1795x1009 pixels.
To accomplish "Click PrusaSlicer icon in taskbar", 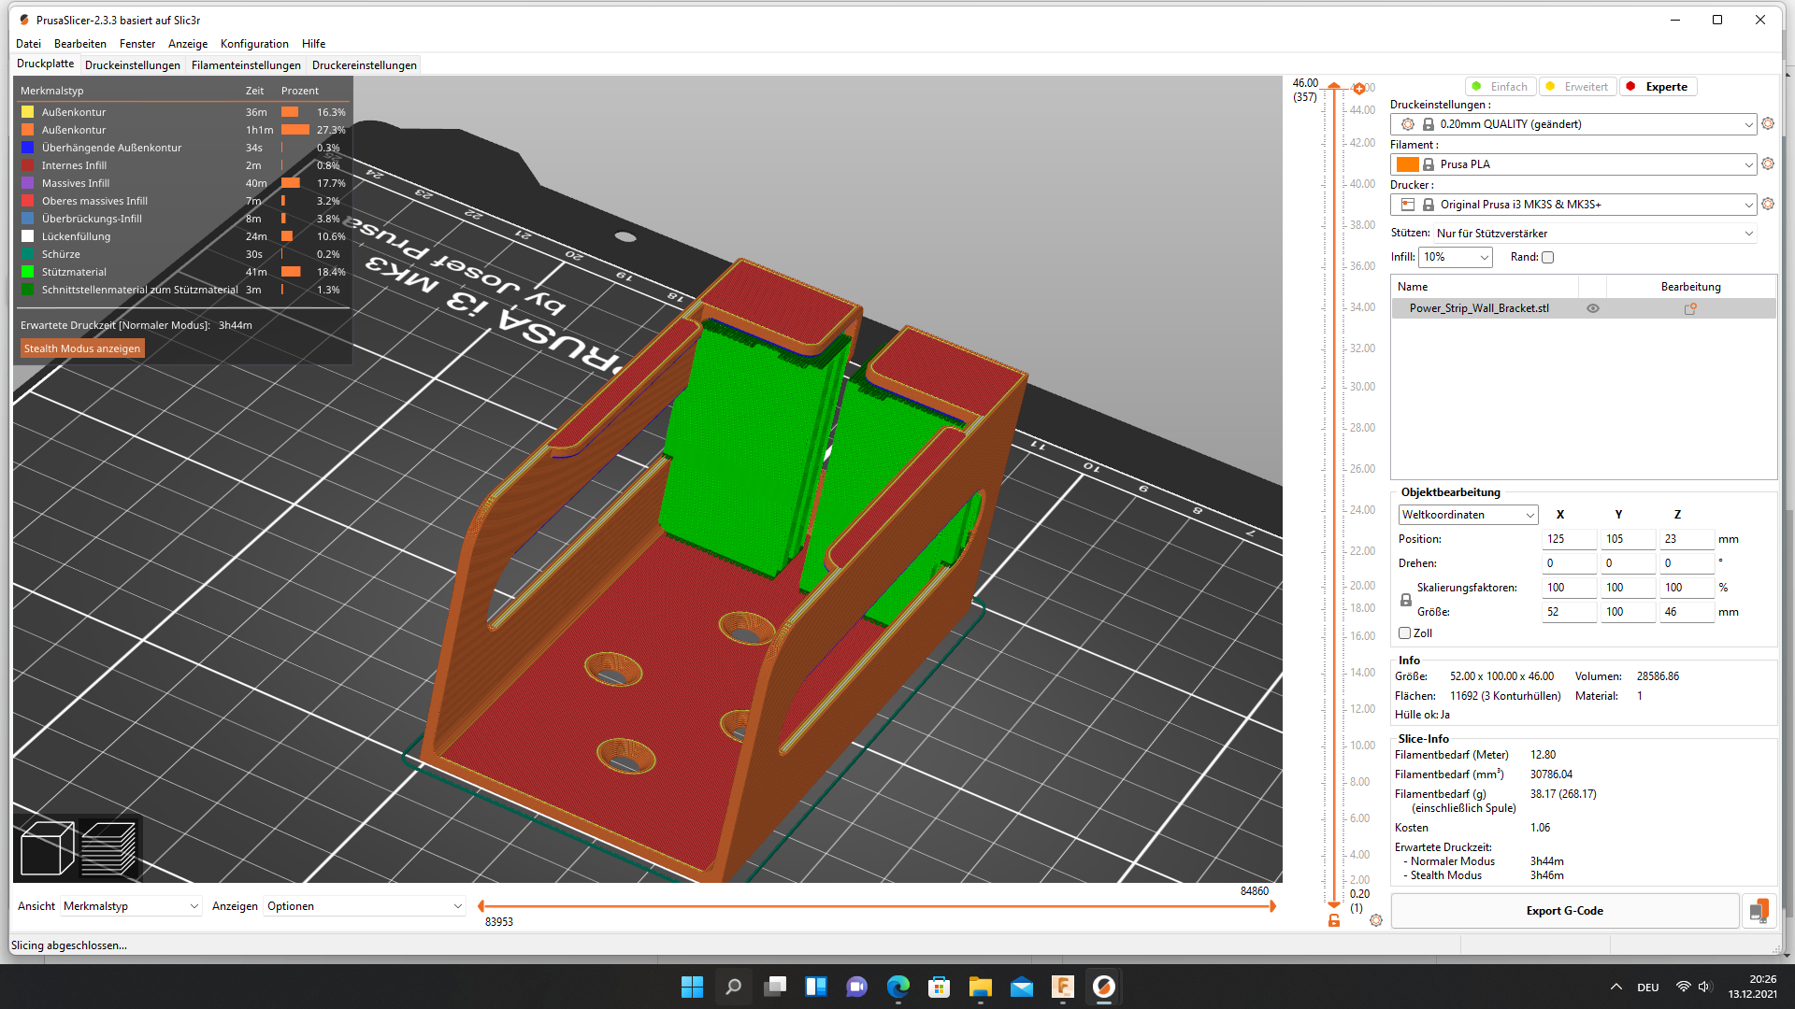I will point(1104,987).
